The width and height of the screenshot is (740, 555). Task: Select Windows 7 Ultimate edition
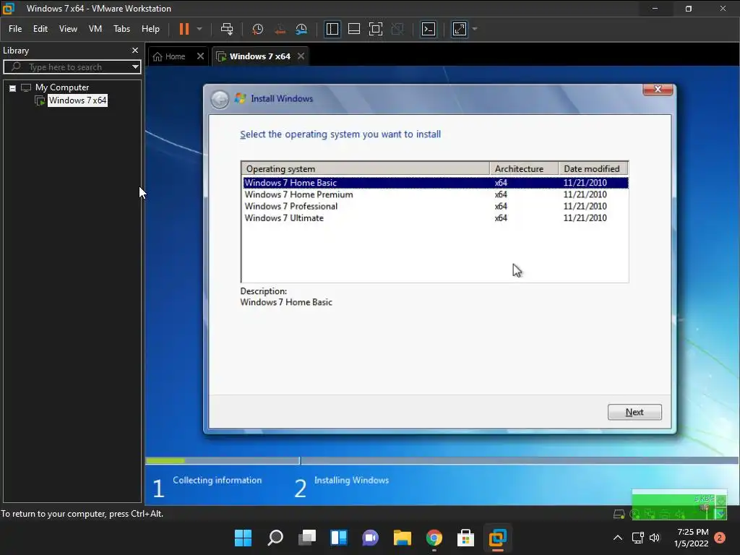(x=436, y=218)
